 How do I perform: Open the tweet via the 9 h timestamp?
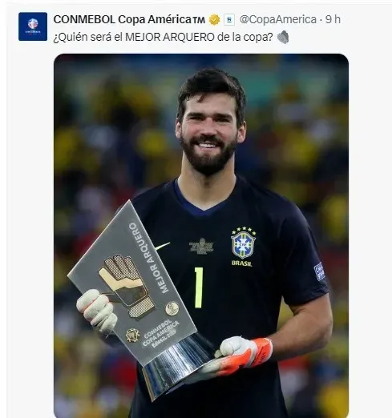coord(333,19)
